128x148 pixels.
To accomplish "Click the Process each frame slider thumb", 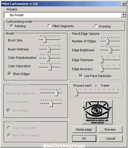I will [76, 93].
